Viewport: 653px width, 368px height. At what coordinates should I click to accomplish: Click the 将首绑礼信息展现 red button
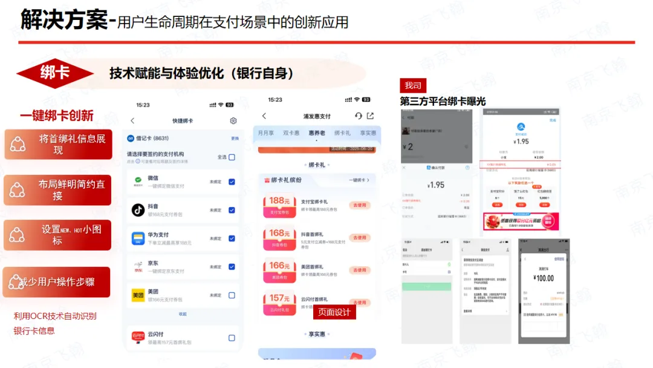(58, 144)
